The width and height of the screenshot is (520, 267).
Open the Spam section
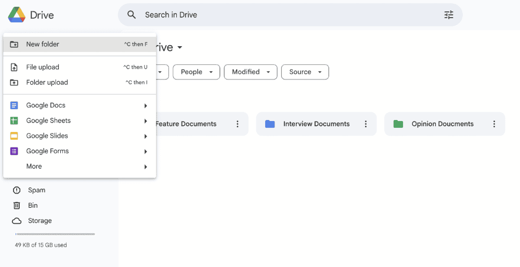[36, 190]
